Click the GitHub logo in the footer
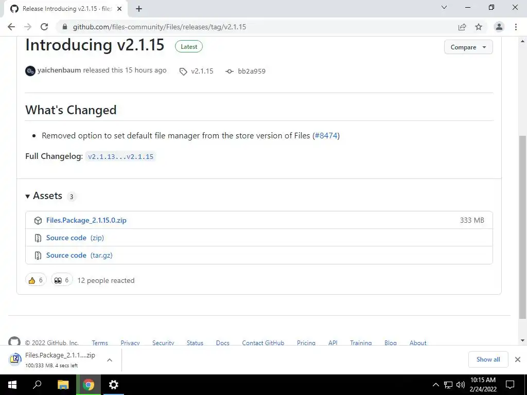The height and width of the screenshot is (395, 527). point(14,342)
